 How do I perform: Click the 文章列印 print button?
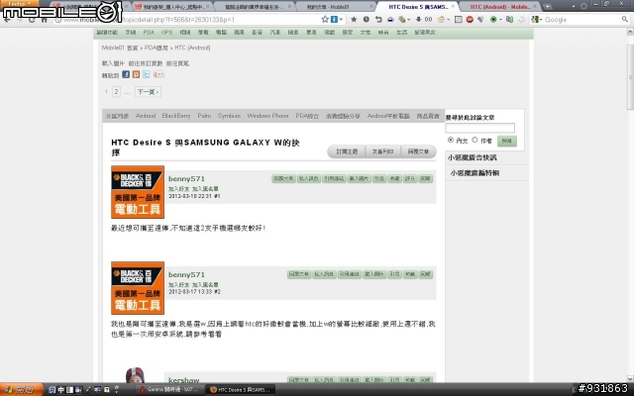click(382, 151)
